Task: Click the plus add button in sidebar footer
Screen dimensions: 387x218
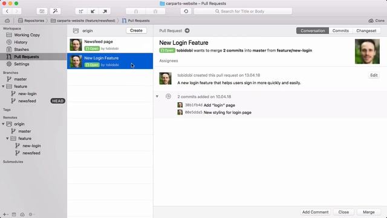Action: click(5, 214)
